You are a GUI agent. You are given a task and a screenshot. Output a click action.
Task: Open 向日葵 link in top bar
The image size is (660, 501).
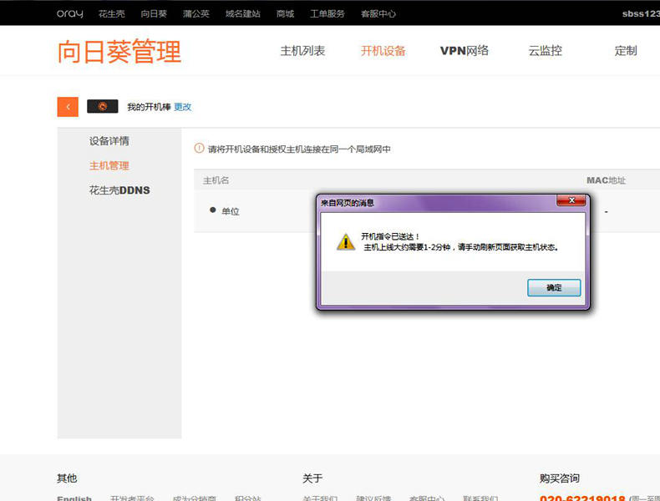pos(154,14)
